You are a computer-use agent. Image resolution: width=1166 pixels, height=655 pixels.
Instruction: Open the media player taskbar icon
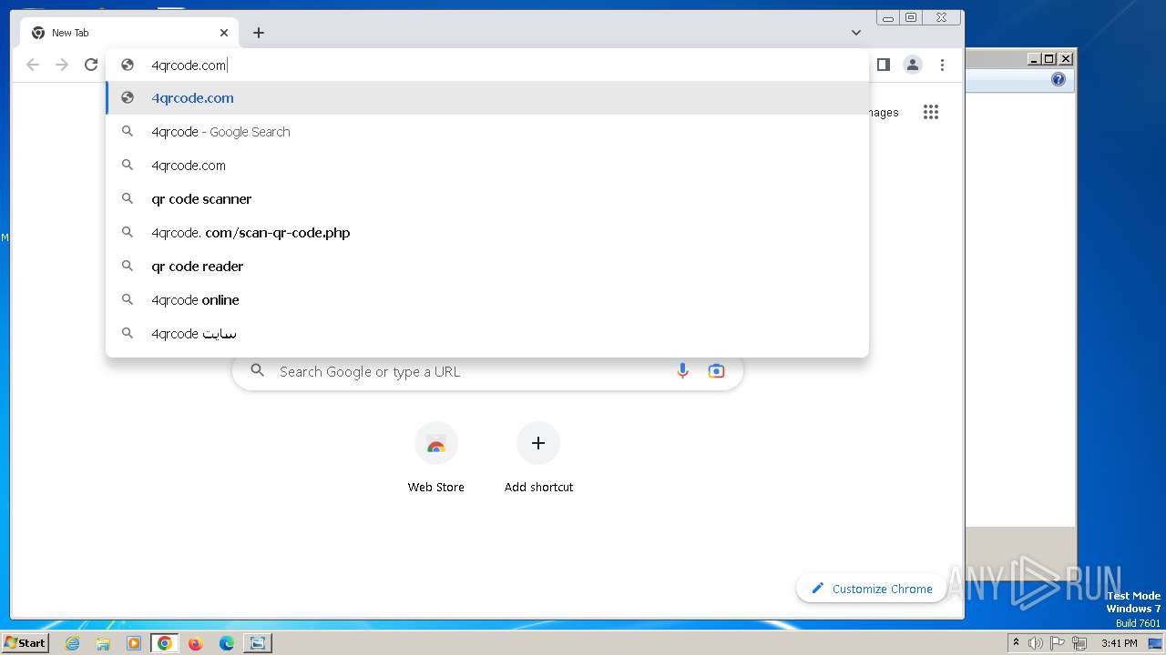point(134,643)
